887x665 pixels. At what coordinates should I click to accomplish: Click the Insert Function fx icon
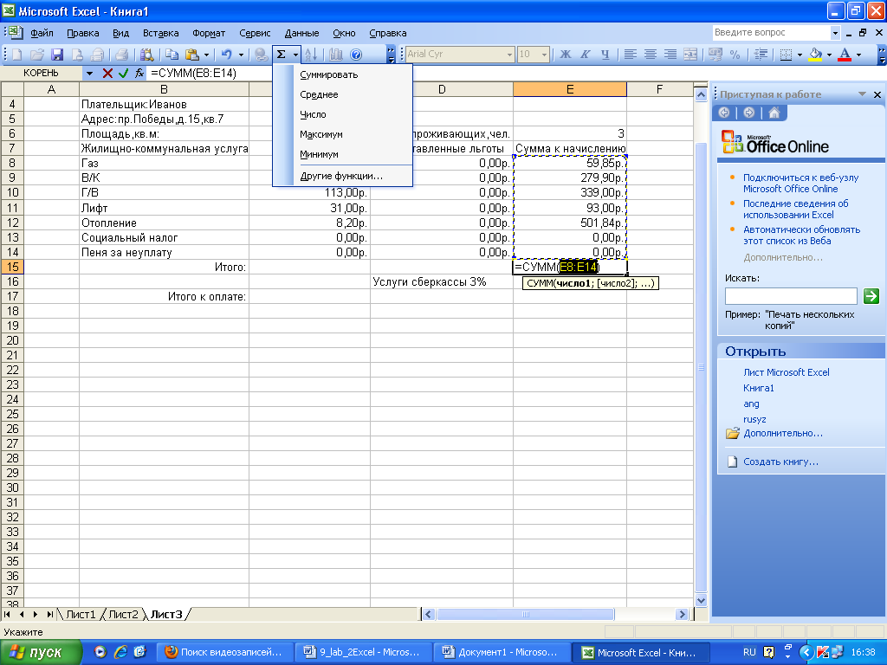point(139,73)
